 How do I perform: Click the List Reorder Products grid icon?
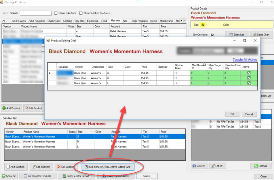pos(26,176)
